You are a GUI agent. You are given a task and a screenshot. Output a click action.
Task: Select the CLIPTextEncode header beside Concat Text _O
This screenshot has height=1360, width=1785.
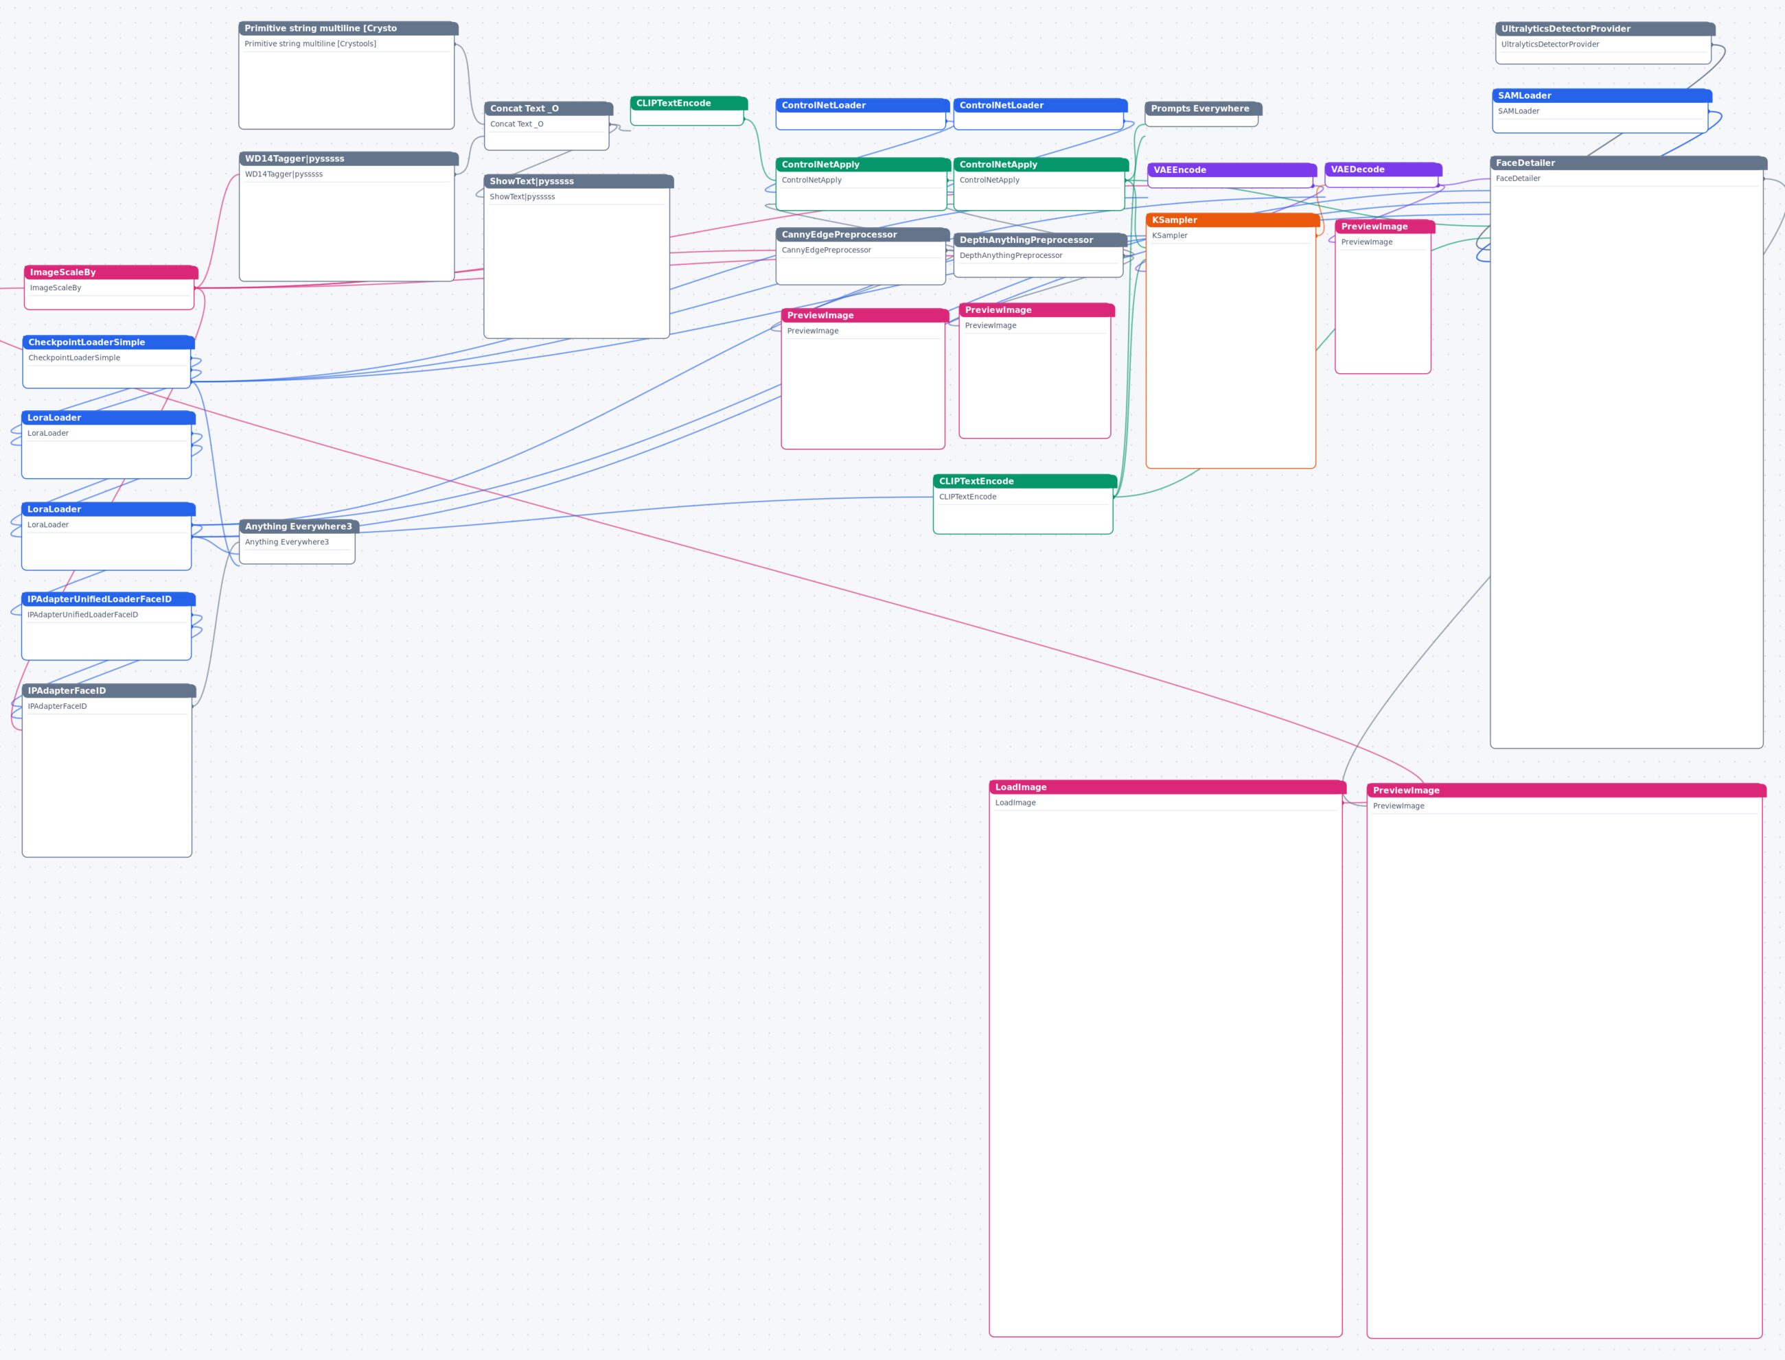tap(689, 104)
